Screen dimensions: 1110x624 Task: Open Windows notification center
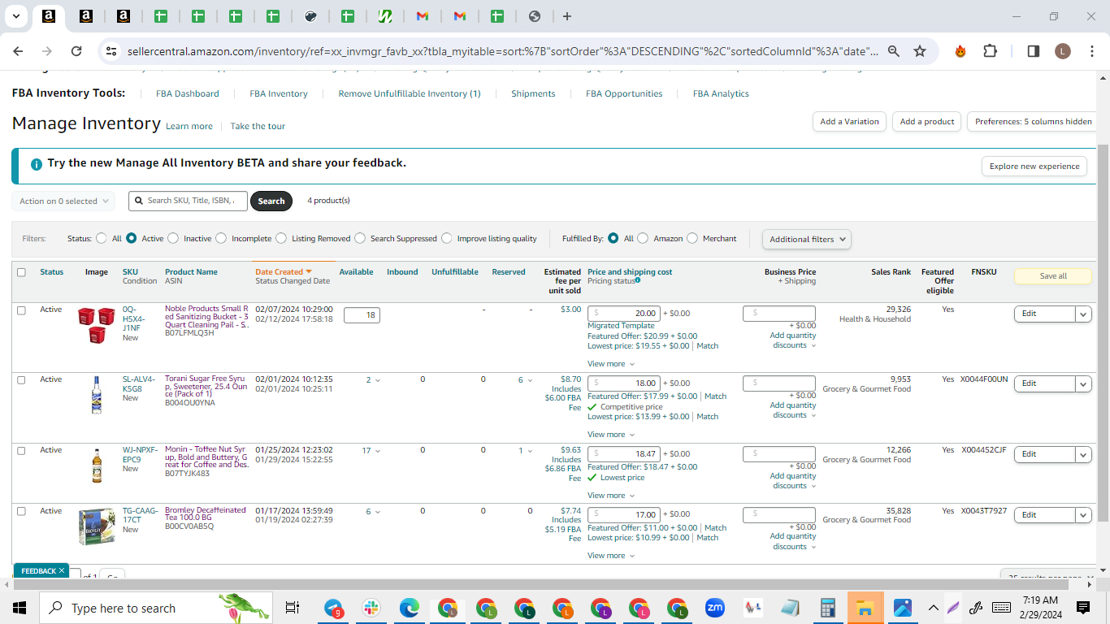click(1083, 608)
